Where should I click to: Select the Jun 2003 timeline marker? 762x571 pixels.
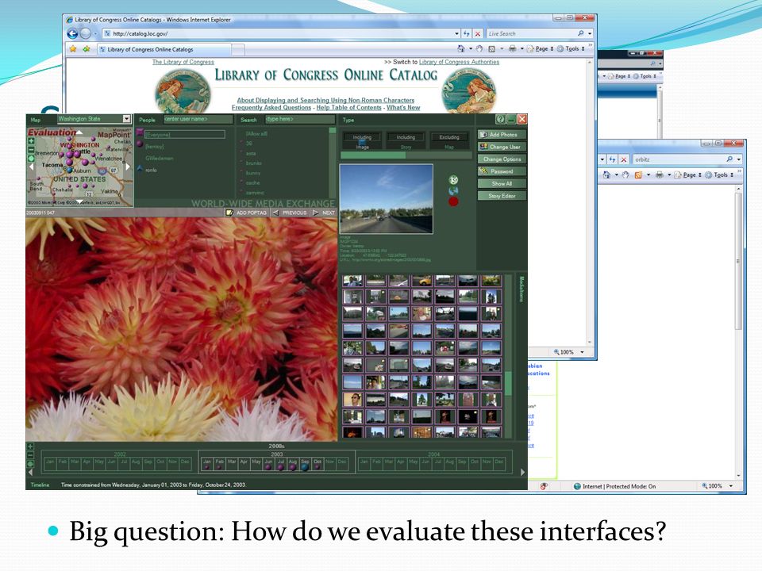coord(268,466)
